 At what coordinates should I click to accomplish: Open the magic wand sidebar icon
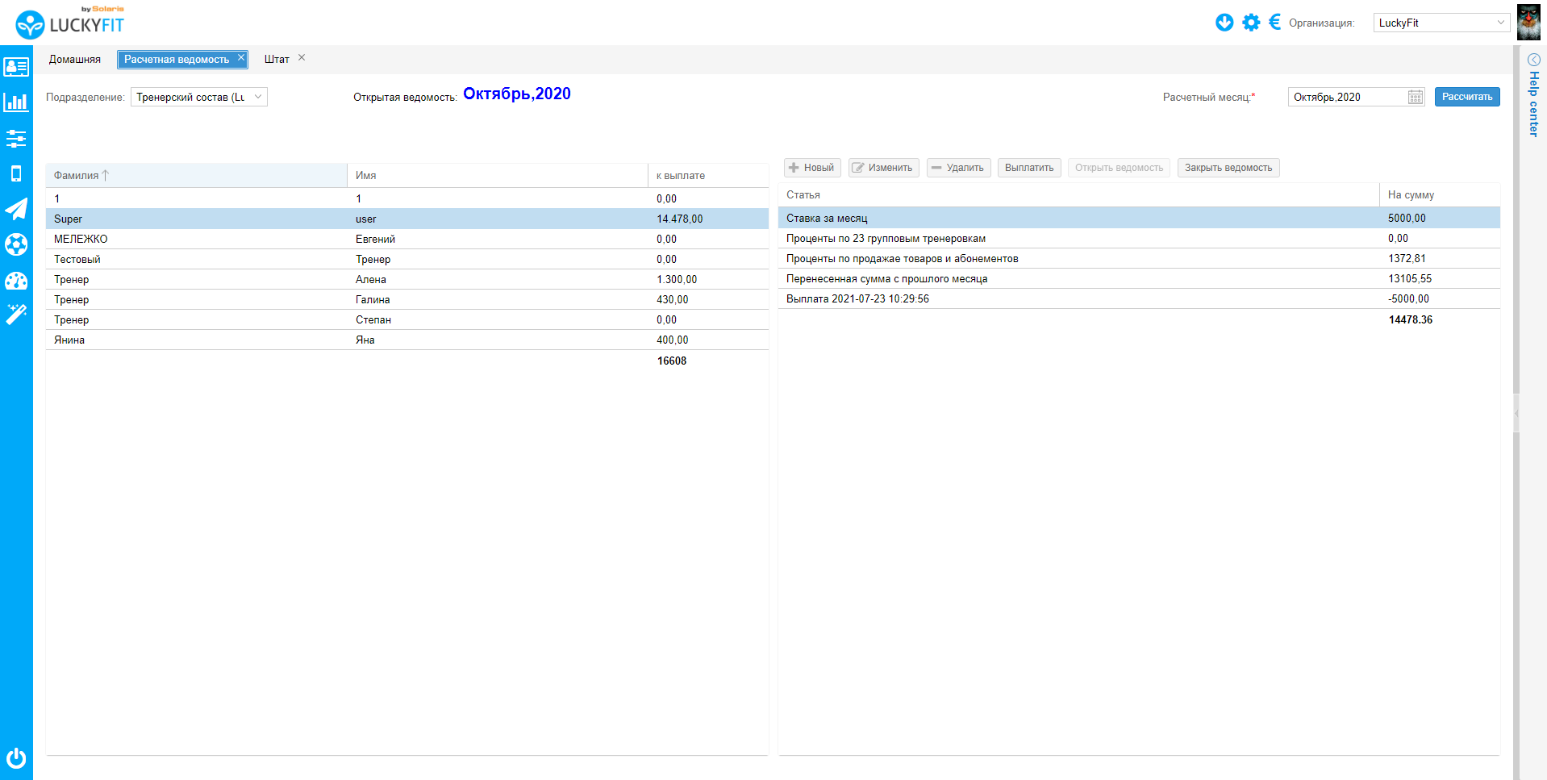(16, 315)
